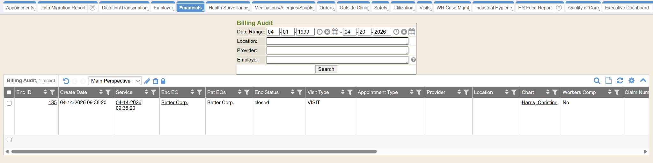653x163 pixels.
Task: Clear the end date field
Action: pyautogui.click(x=404, y=32)
